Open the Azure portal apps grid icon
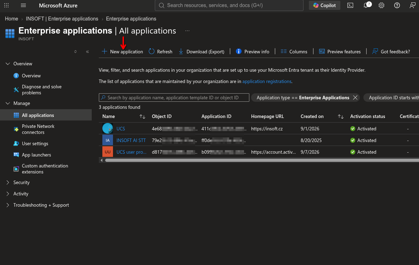The width and height of the screenshot is (419, 265). [6, 5]
